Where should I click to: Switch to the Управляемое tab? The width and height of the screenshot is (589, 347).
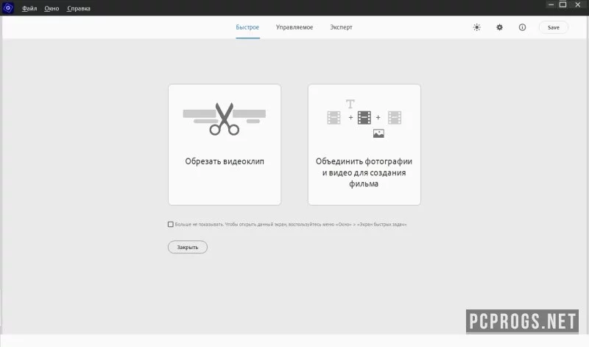click(x=294, y=27)
